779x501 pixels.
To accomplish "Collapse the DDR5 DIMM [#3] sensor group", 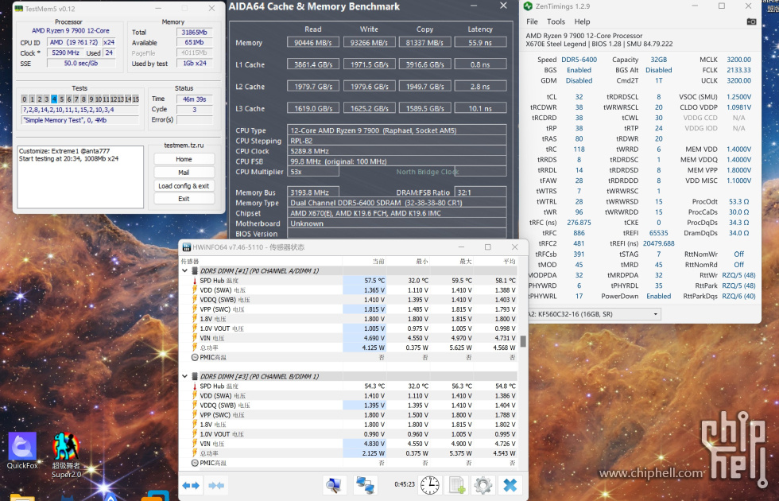I will [x=184, y=376].
